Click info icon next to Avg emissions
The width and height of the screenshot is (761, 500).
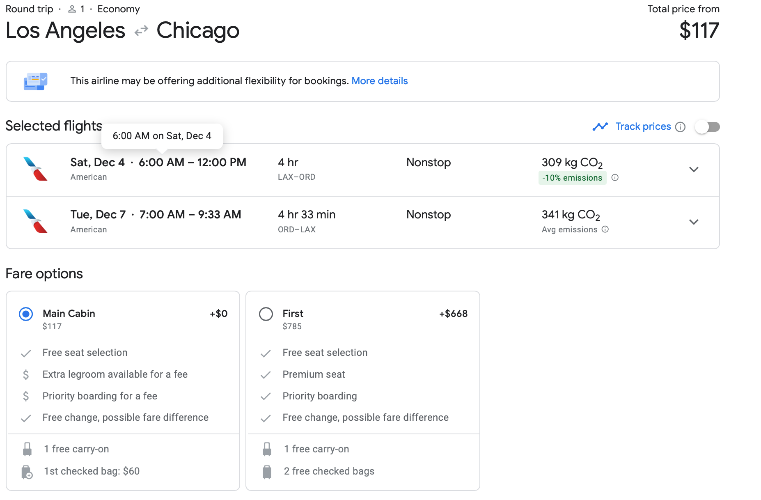[605, 229]
